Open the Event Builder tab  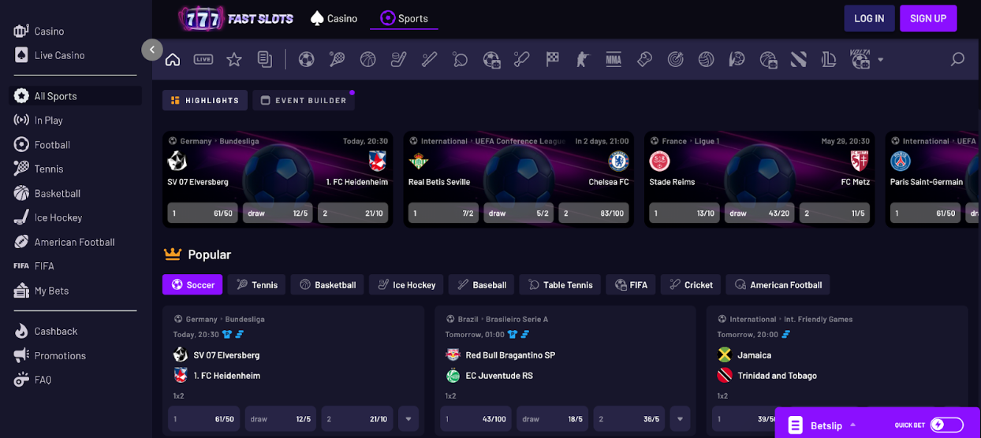304,100
